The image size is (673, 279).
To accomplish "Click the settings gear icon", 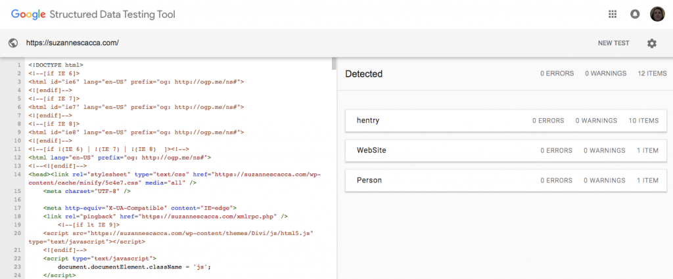I will (651, 43).
